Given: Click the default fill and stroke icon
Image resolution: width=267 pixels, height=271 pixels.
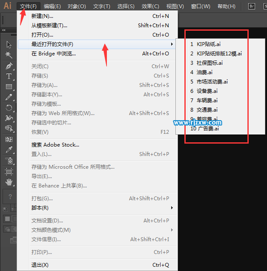Looking at the screenshot, I should pos(5,209).
